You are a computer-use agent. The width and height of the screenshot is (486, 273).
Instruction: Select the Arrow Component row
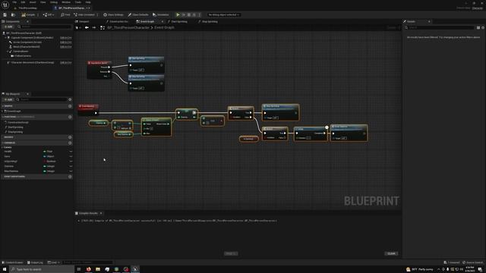pos(27,42)
